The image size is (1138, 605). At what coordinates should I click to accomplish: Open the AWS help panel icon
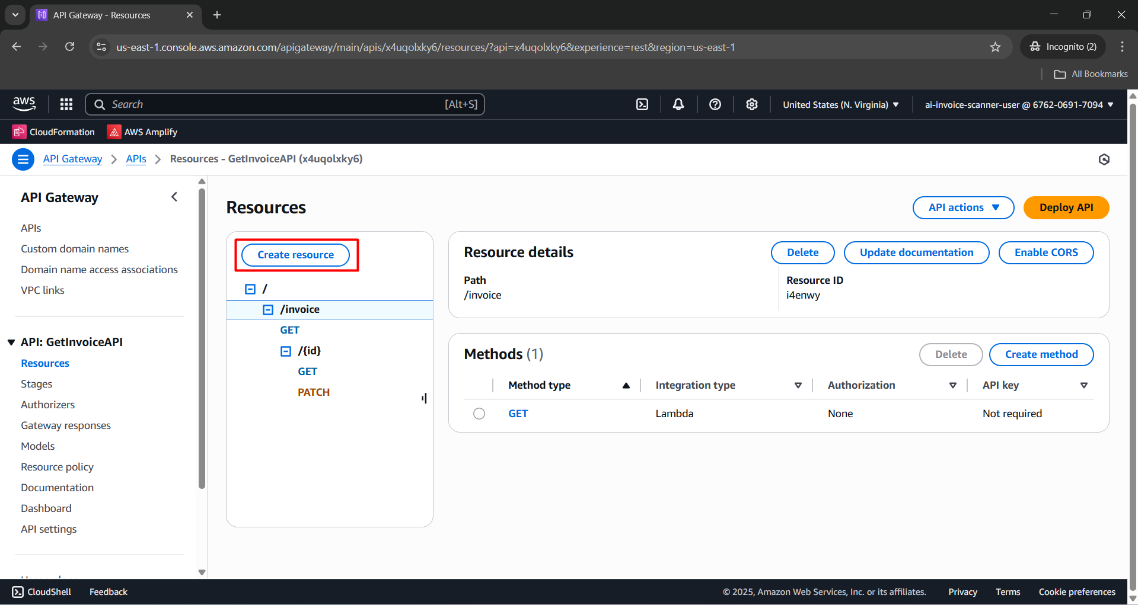(x=715, y=104)
